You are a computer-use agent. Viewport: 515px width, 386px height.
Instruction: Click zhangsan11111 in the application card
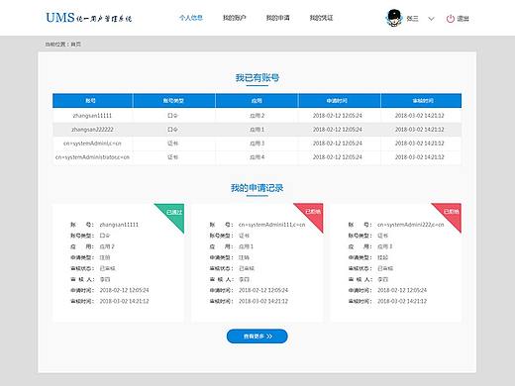[x=119, y=225]
